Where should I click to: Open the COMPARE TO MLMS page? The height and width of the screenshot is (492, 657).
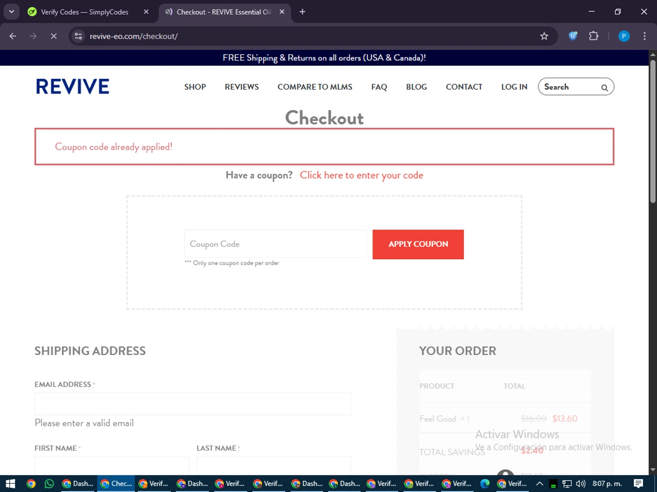[x=315, y=87]
